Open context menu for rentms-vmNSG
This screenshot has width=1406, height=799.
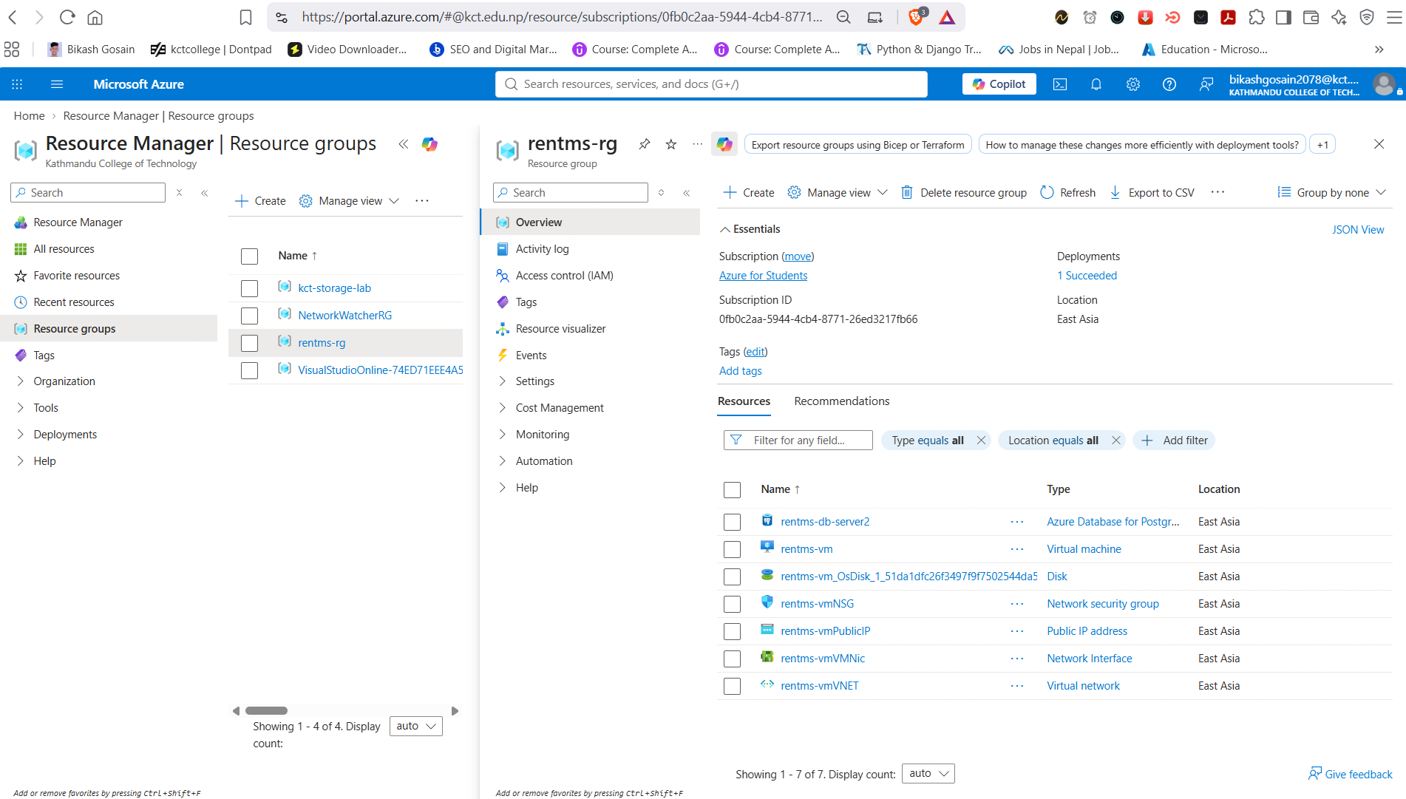coord(1018,604)
